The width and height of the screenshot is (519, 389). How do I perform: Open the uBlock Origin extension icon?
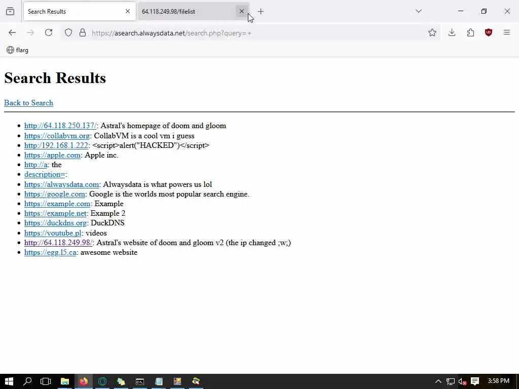[x=489, y=32]
